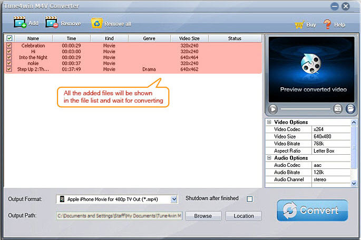Open the snapshot folder icon in preview
The image size is (361, 240).
(350, 108)
